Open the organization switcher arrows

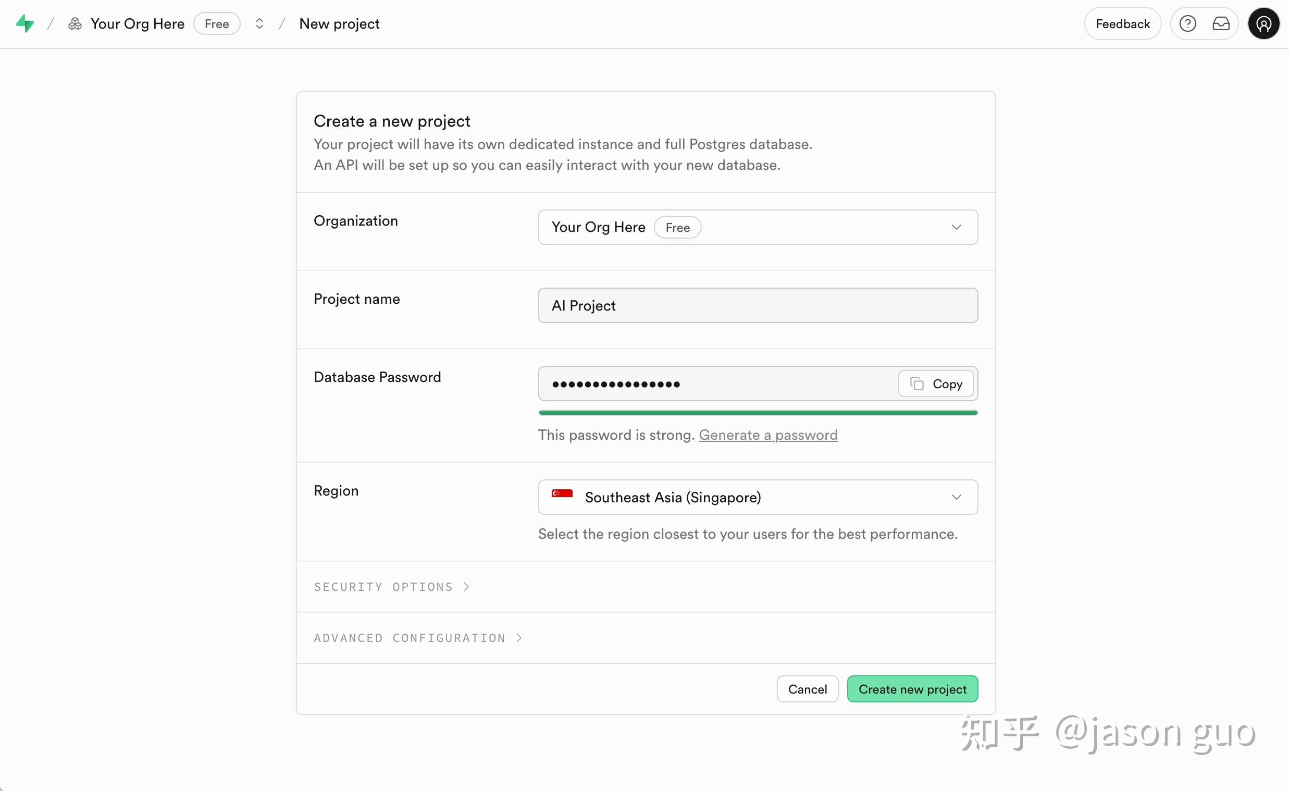coord(259,23)
